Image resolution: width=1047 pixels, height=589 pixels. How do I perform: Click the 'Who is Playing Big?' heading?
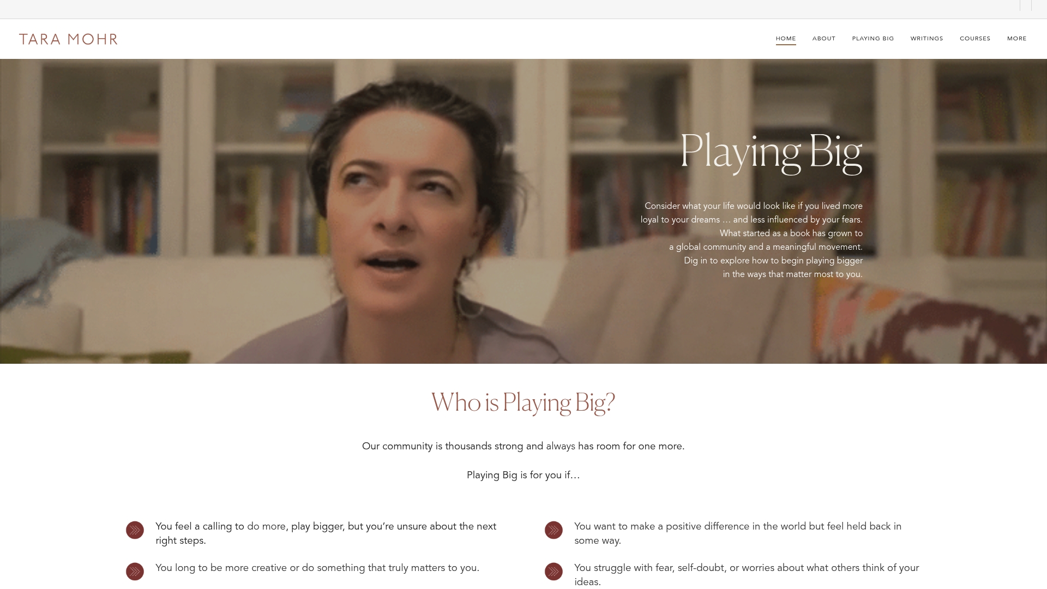(523, 402)
